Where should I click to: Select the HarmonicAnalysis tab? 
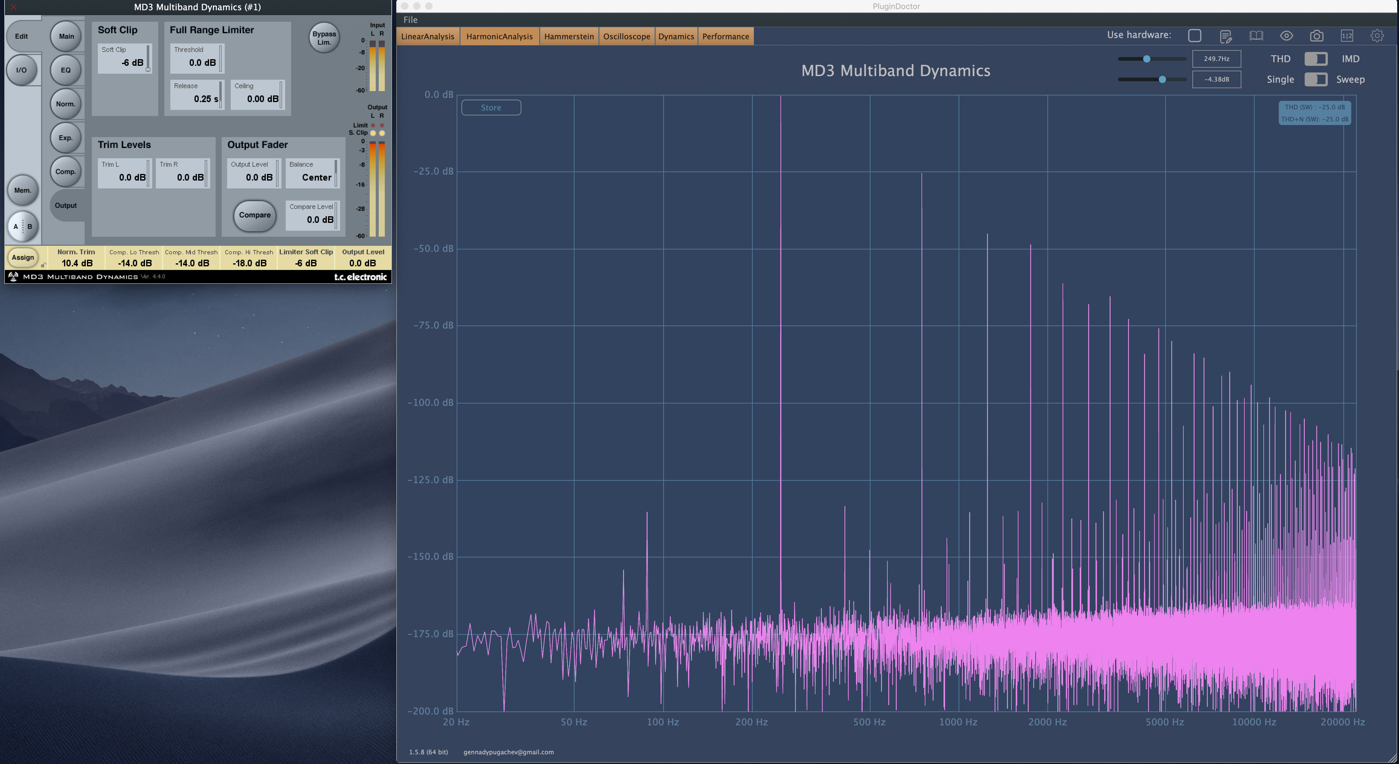[x=499, y=36]
